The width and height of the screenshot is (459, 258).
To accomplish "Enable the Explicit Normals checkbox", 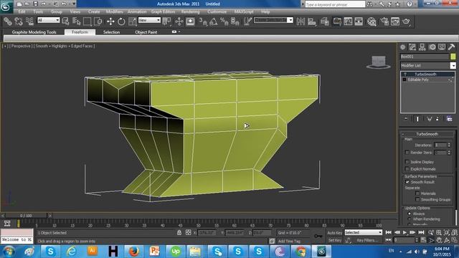I will click(x=407, y=169).
